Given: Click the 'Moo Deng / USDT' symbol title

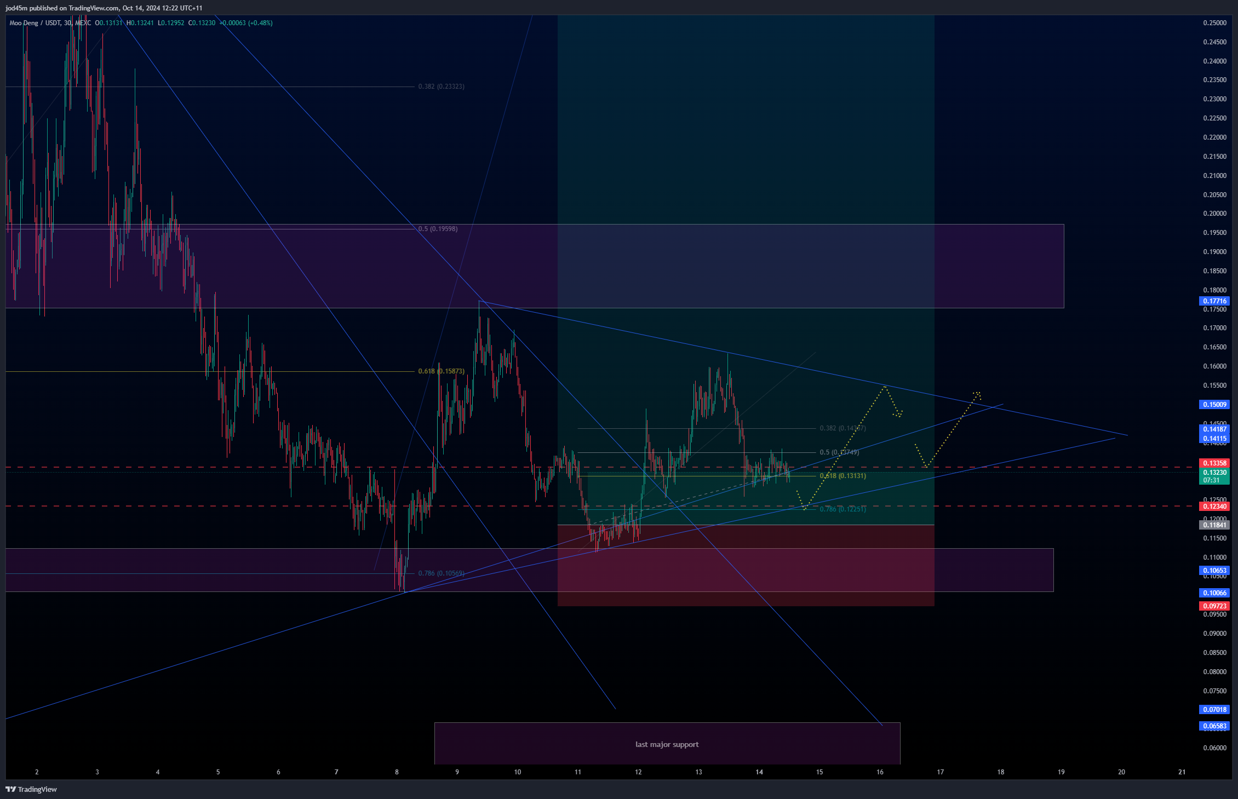Looking at the screenshot, I should [35, 23].
